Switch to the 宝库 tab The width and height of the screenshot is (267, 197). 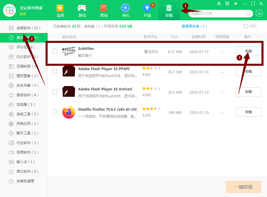pos(60,11)
